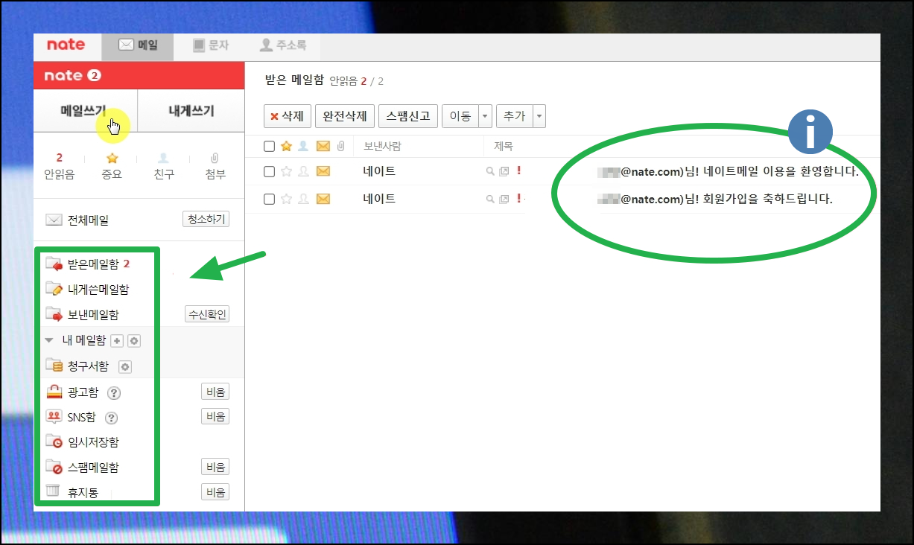Star the 회원가입을 축하드립니다 message
Screen dimensions: 914x545
(286, 199)
